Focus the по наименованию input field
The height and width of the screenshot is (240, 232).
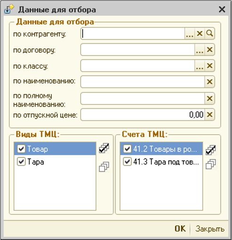pyautogui.click(x=143, y=82)
